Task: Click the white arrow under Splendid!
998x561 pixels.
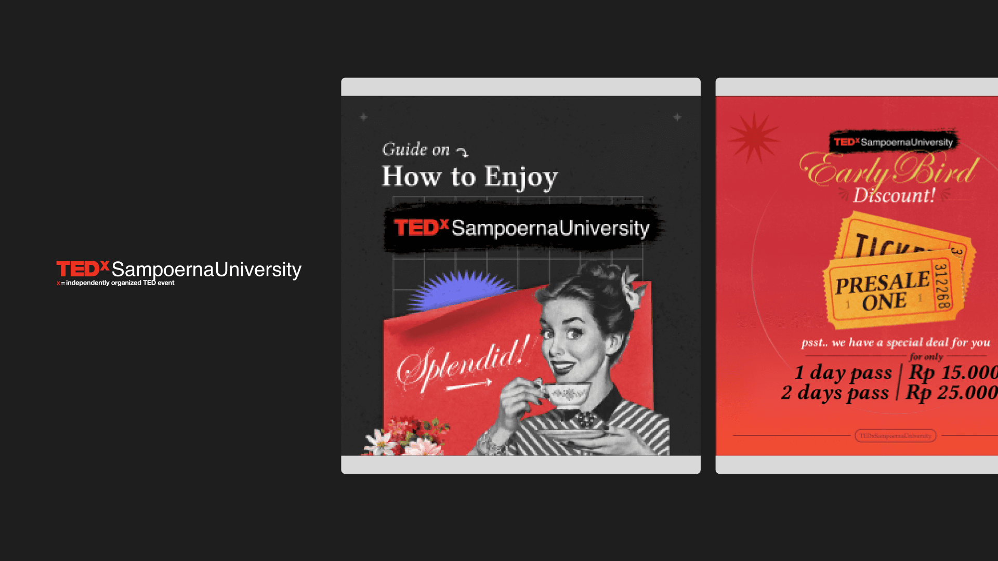Action: (x=469, y=385)
